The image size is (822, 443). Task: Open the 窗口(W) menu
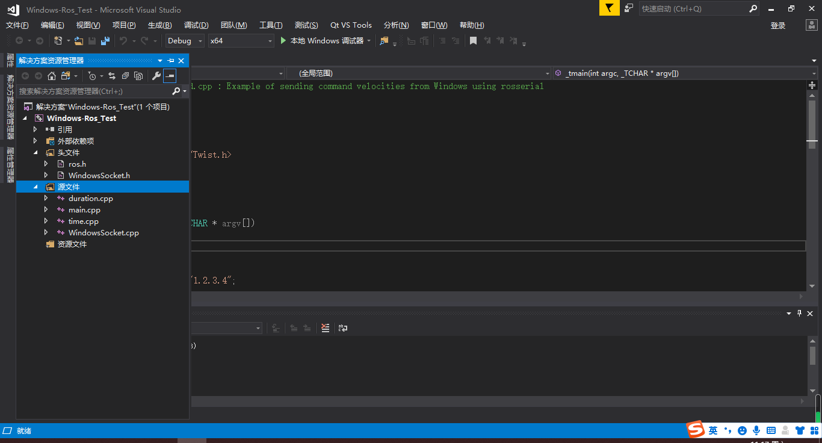point(434,25)
